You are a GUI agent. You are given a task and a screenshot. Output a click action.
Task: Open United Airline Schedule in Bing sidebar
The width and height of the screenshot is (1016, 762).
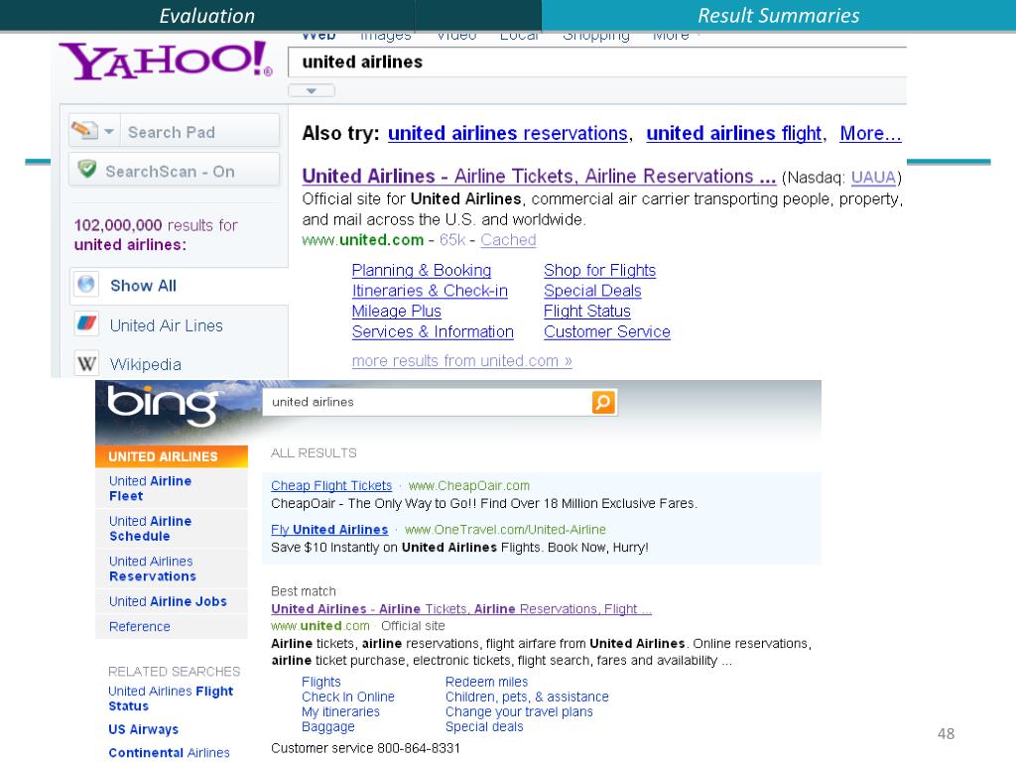[150, 528]
